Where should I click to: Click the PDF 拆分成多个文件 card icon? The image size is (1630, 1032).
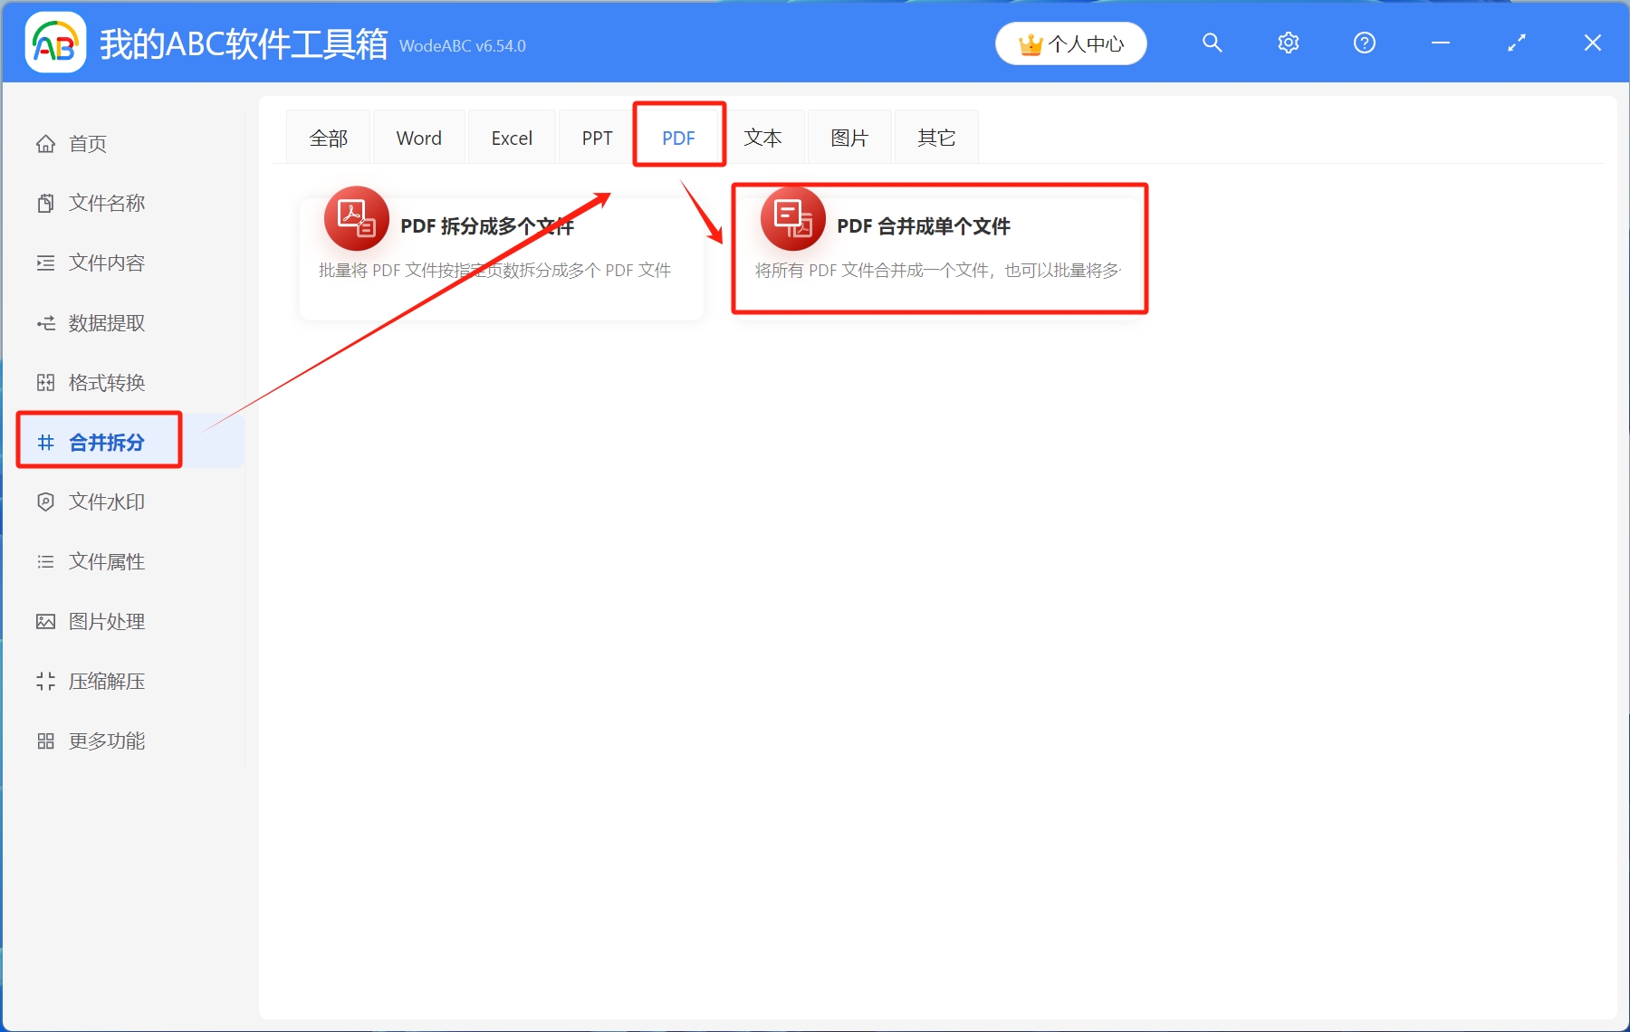coord(356,218)
